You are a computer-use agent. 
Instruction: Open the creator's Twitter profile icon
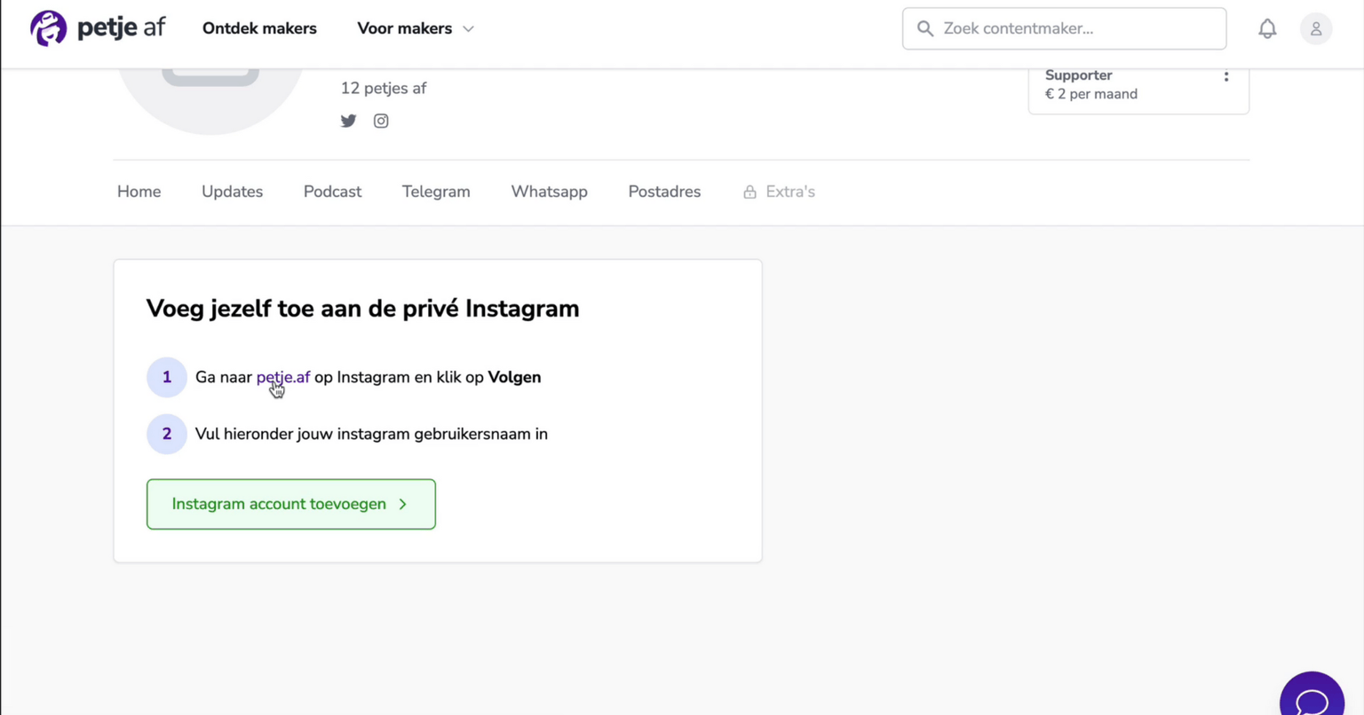pyautogui.click(x=348, y=121)
